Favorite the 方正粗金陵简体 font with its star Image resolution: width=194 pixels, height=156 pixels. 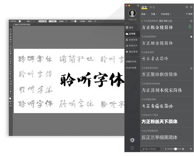191,21
